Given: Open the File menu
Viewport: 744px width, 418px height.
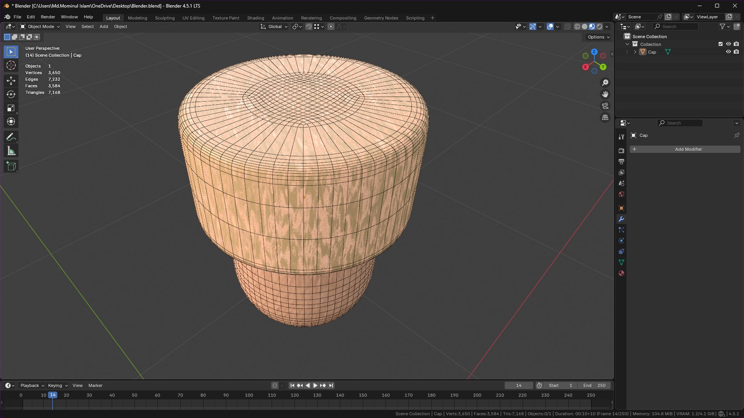Looking at the screenshot, I should (17, 17).
